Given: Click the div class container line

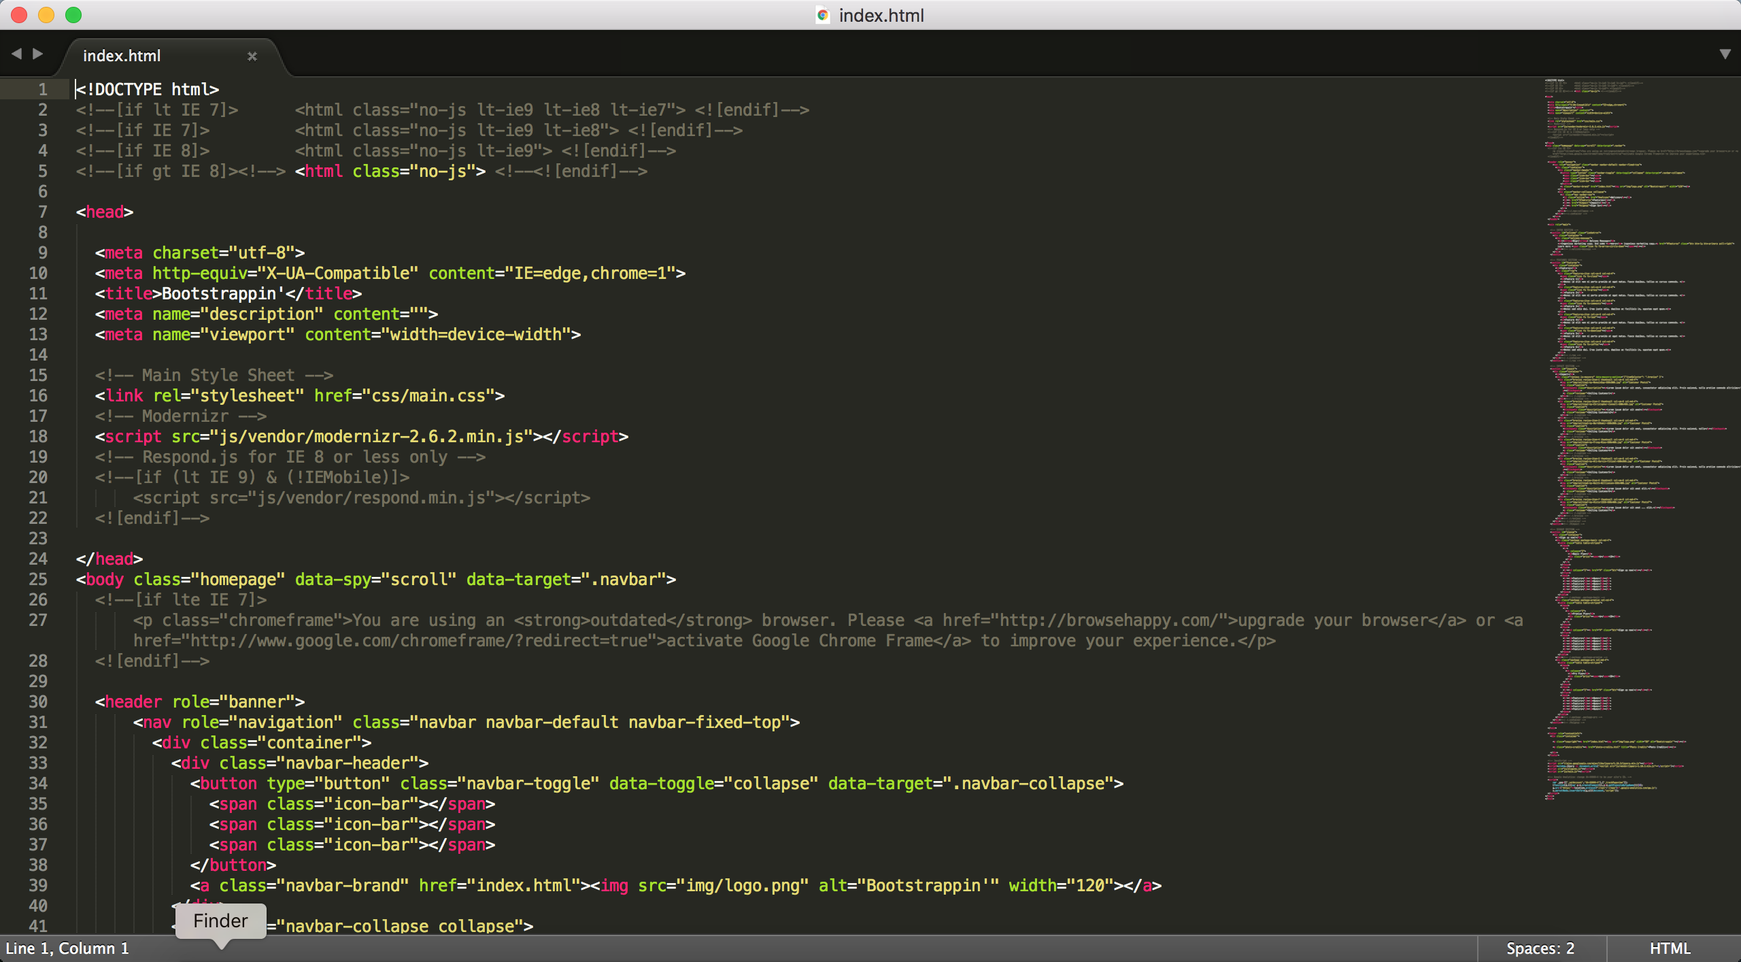Looking at the screenshot, I should [262, 742].
